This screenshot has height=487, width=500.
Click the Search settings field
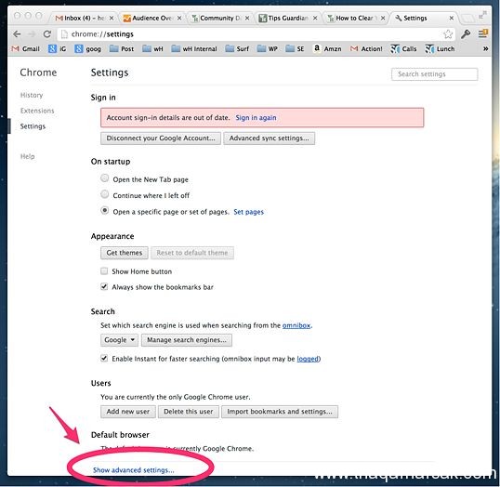click(434, 74)
